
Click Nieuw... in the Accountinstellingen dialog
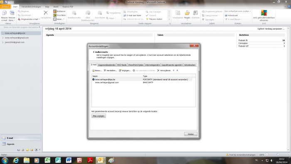(x=97, y=71)
